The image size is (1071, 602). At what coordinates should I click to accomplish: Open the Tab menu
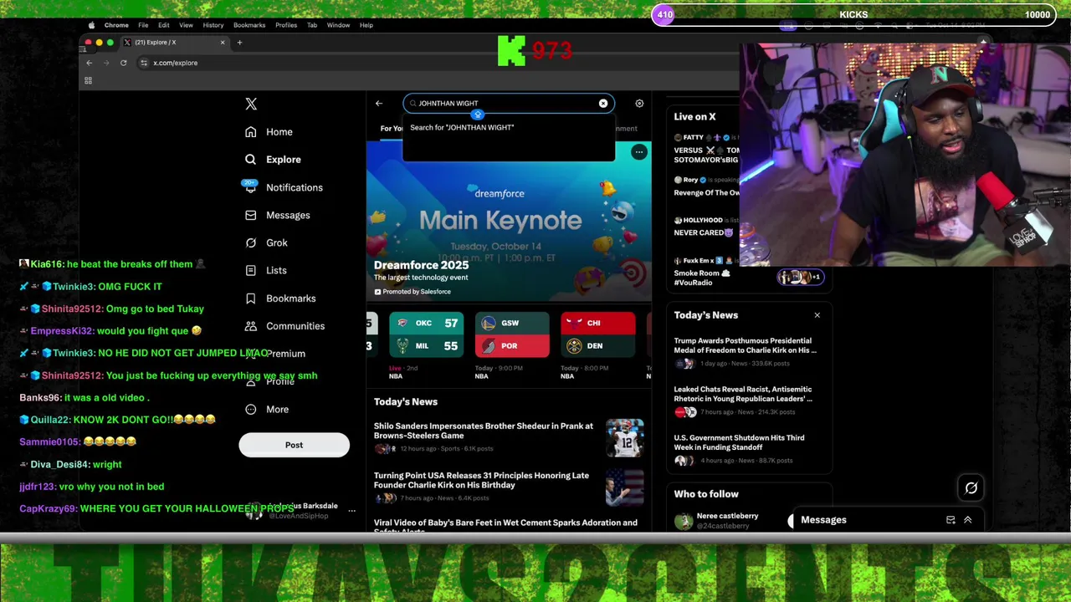click(312, 25)
